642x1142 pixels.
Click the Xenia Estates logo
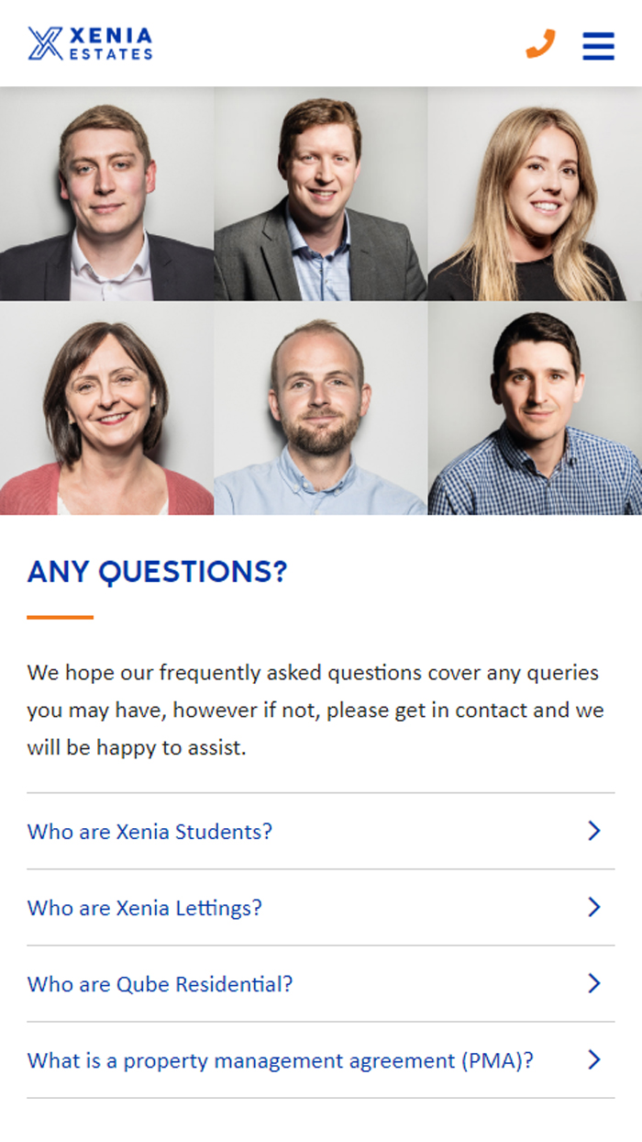pyautogui.click(x=90, y=43)
